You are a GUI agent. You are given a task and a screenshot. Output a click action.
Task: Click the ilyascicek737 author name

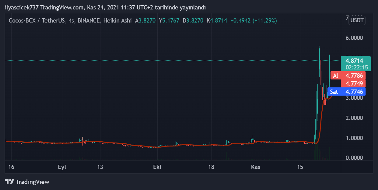pyautogui.click(x=22, y=7)
